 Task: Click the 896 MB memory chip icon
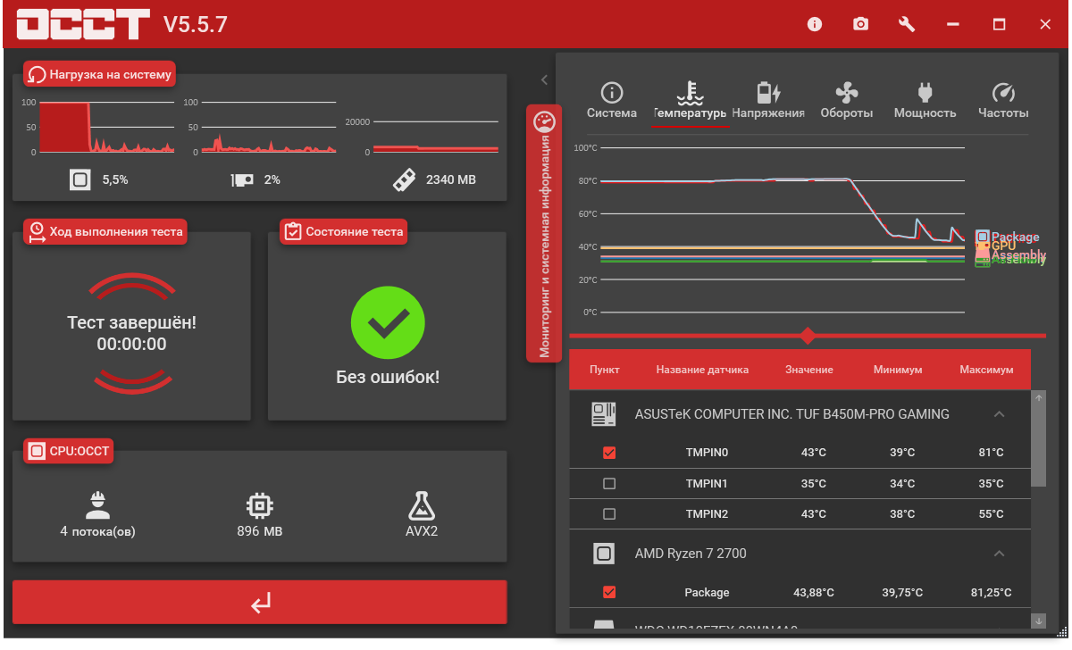pos(260,506)
